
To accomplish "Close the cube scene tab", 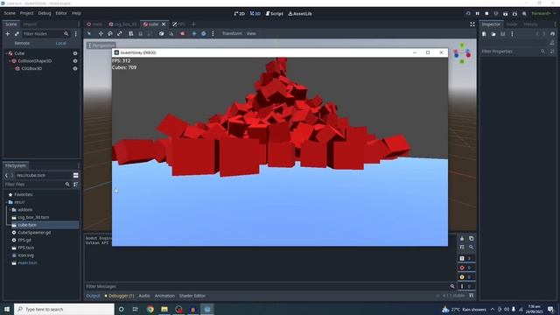I will 164,24.
